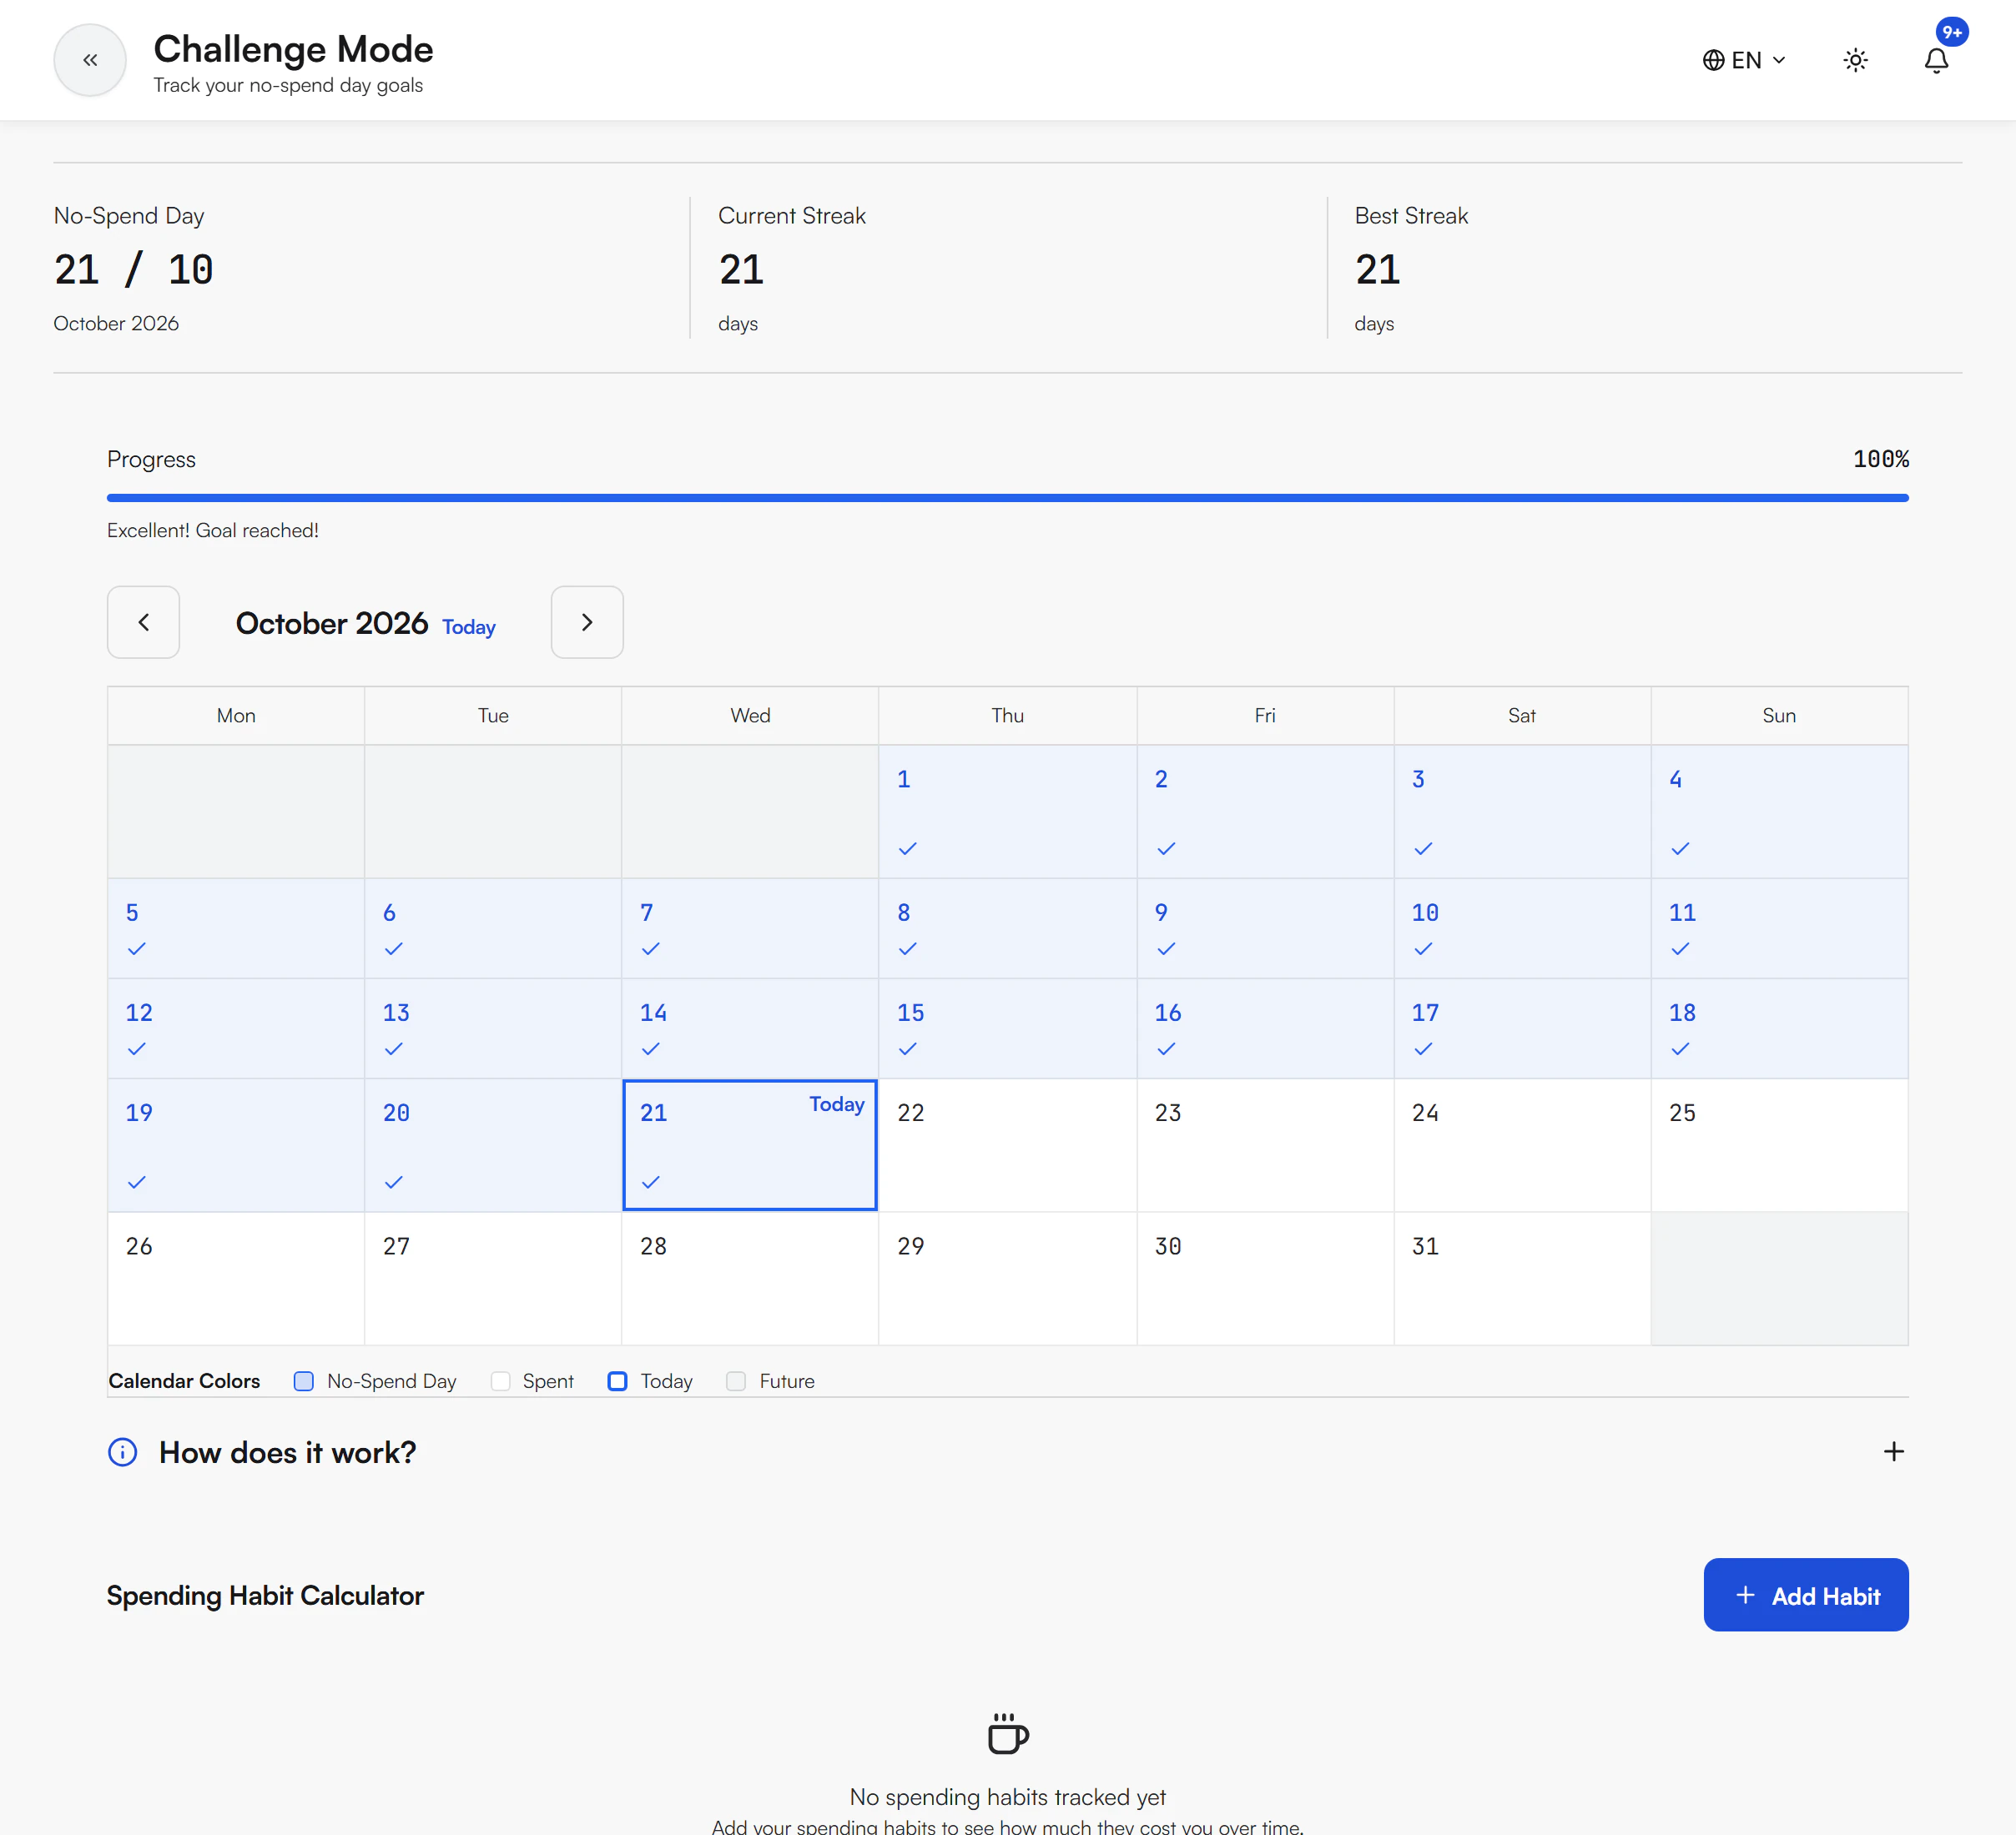Image resolution: width=2016 pixels, height=1835 pixels.
Task: Collapse sidebar with double-chevron button
Action: pyautogui.click(x=90, y=60)
